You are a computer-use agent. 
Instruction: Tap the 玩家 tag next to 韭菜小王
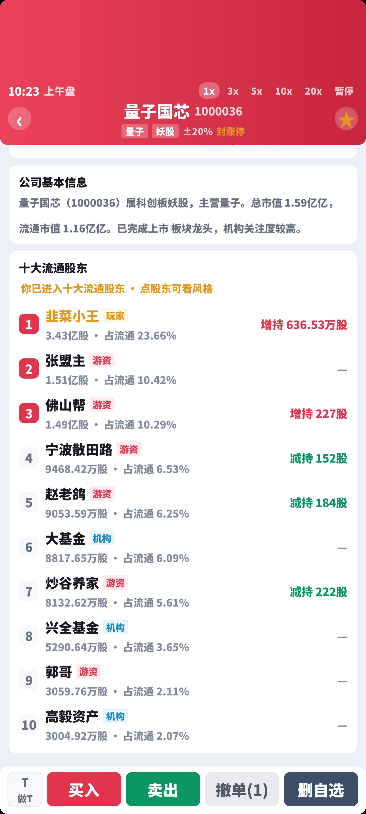tap(115, 316)
